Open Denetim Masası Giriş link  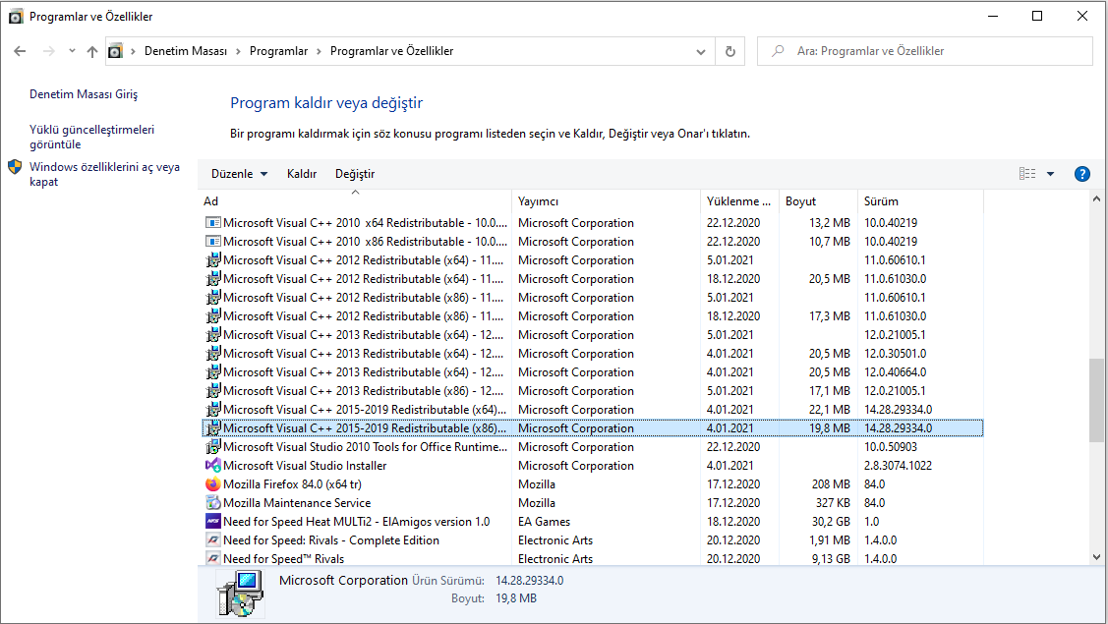[84, 94]
